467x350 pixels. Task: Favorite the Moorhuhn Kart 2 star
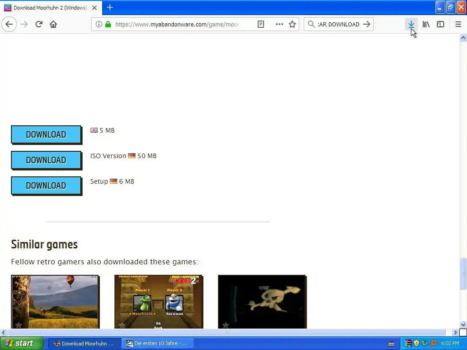(x=122, y=324)
